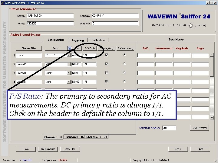Switch to the Configuration tab
Screen dimensions: 218x163
pos(56,40)
